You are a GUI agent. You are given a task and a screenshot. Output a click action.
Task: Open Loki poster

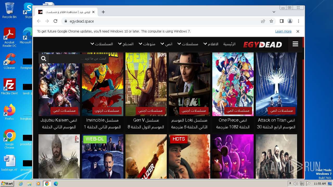coord(189,84)
